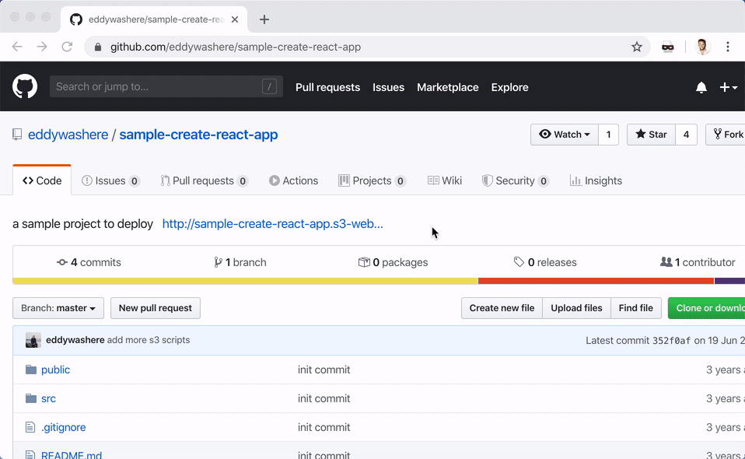View the 1 contributor page
This screenshot has height=459, width=745.
(x=698, y=262)
